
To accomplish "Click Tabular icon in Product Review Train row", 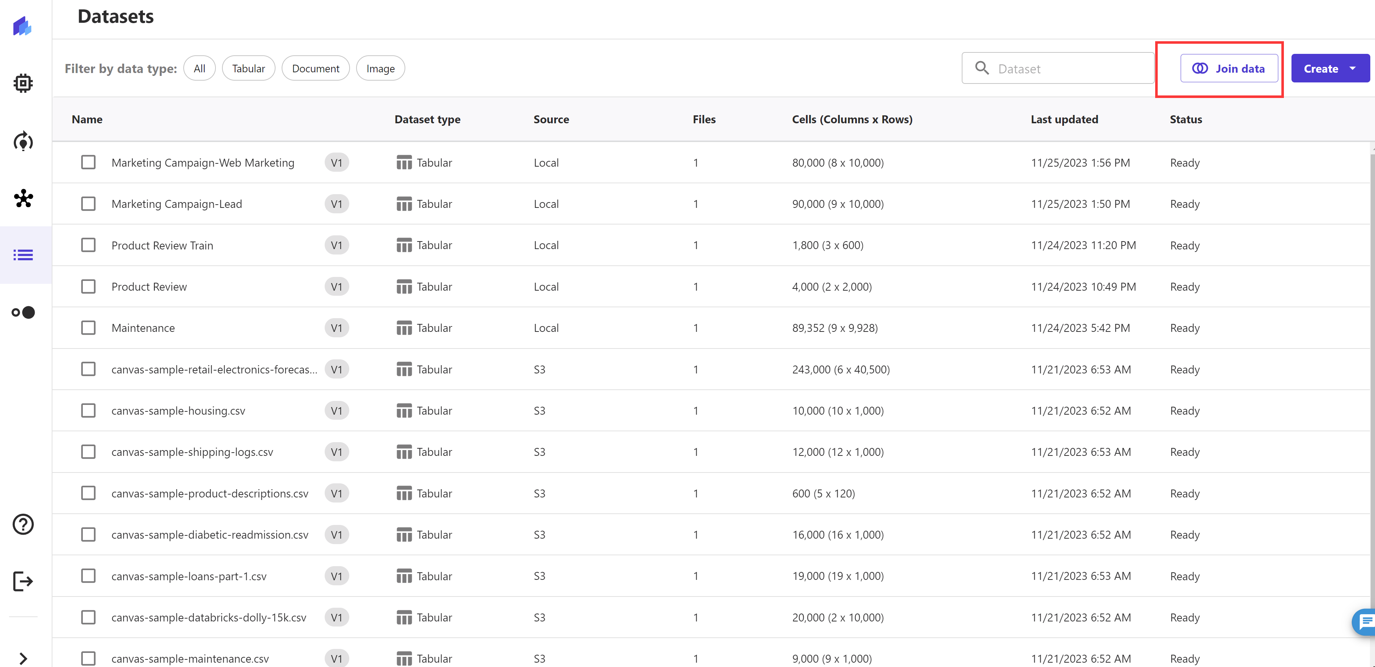I will pyautogui.click(x=404, y=245).
